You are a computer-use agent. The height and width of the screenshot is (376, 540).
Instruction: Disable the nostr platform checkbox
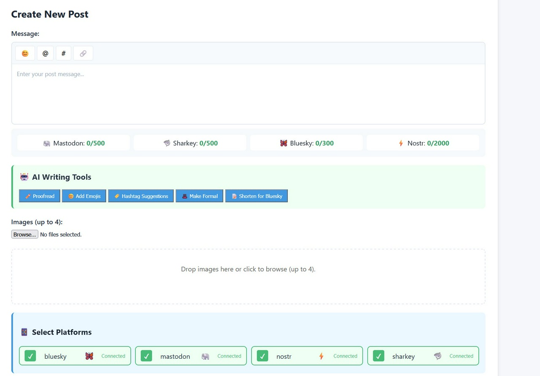[x=262, y=356]
